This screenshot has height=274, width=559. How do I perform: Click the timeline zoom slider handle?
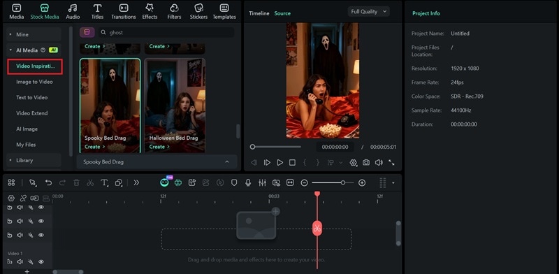pos(343,182)
